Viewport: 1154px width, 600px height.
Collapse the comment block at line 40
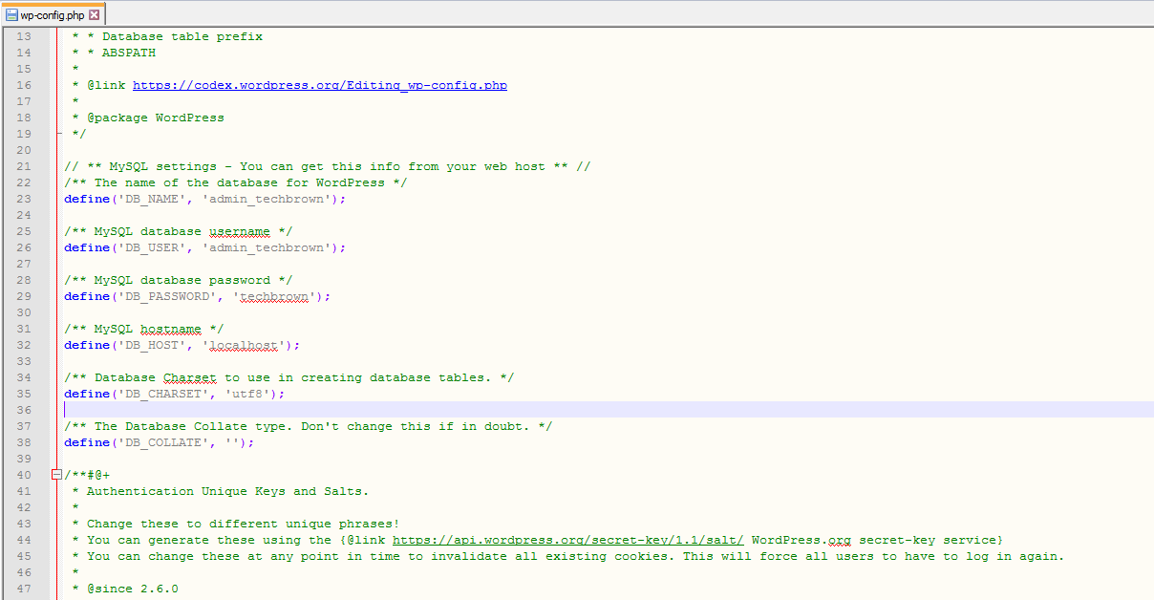coord(57,475)
